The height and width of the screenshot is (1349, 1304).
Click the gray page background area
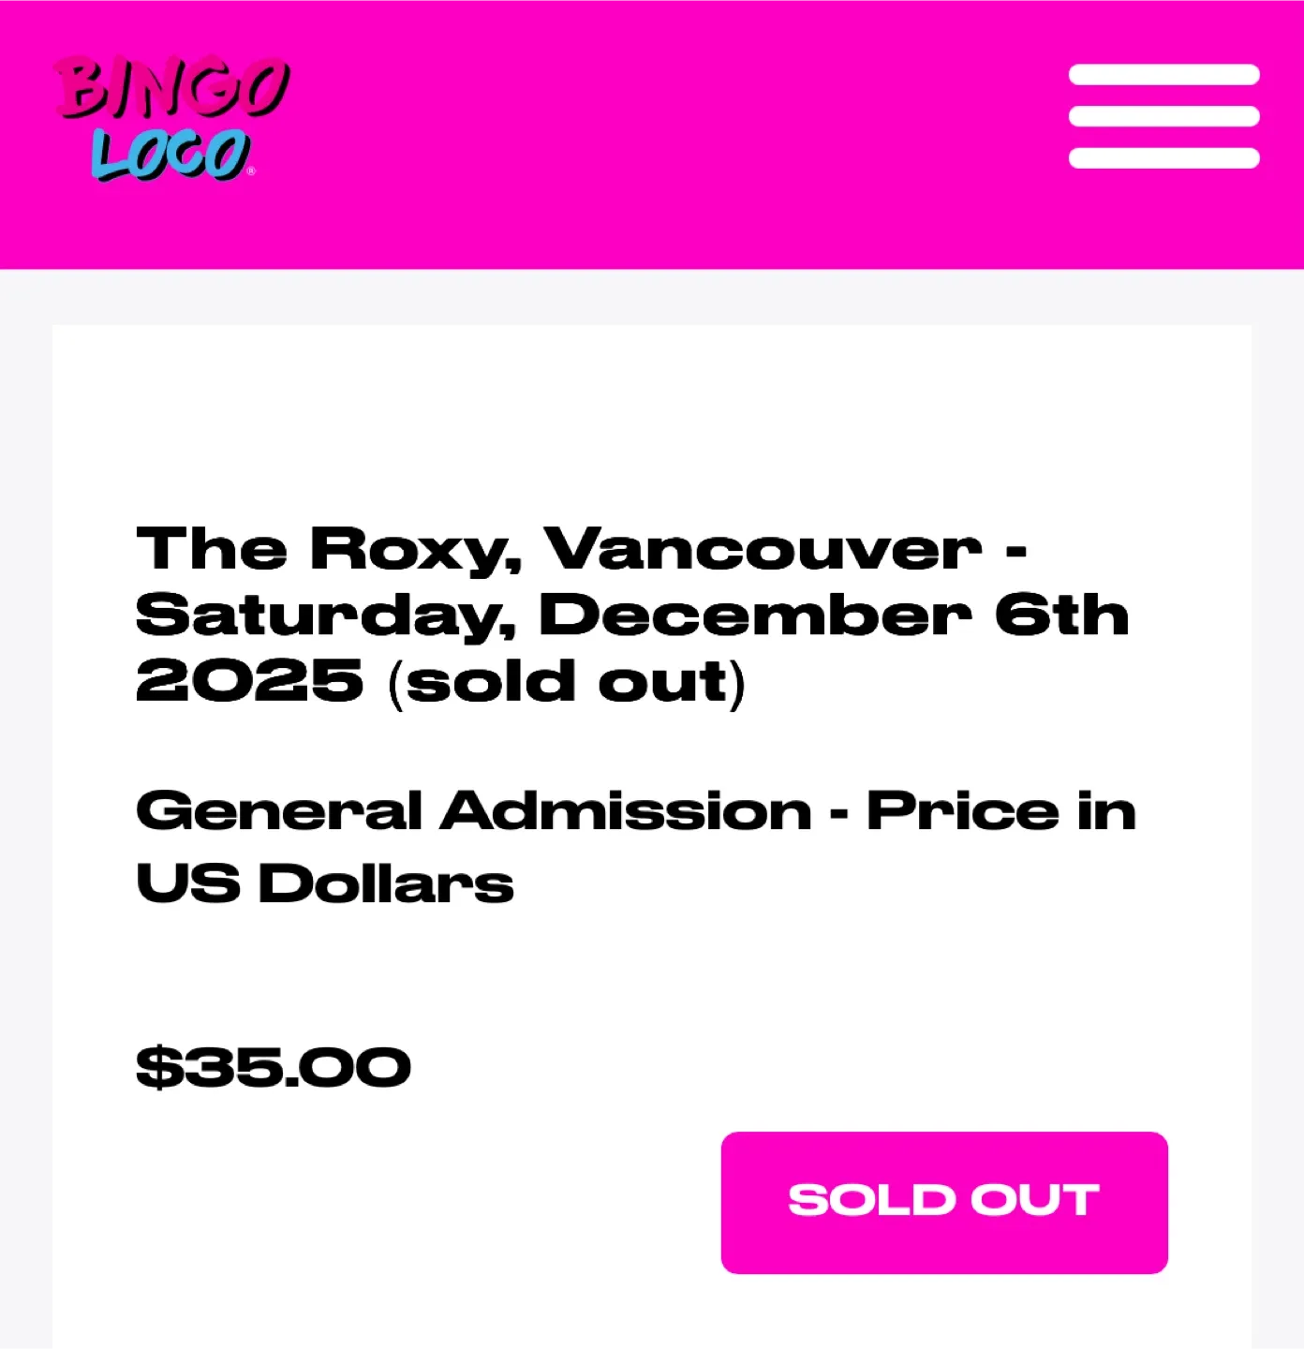coord(23,656)
